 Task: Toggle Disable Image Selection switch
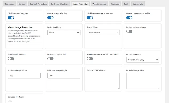tap(50, 18)
